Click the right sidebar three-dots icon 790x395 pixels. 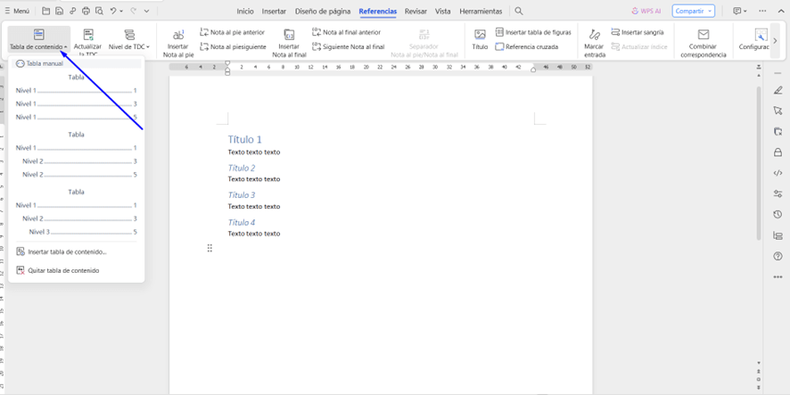(778, 276)
